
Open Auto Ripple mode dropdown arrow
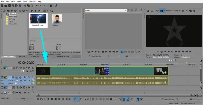pos(135,99)
